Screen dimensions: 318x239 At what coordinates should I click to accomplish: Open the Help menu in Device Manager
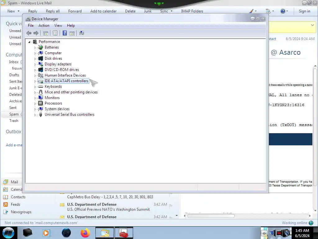71,26
